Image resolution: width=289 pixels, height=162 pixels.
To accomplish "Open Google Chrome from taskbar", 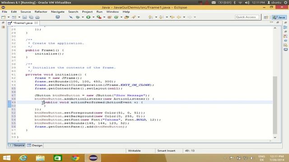I will 75,158.
